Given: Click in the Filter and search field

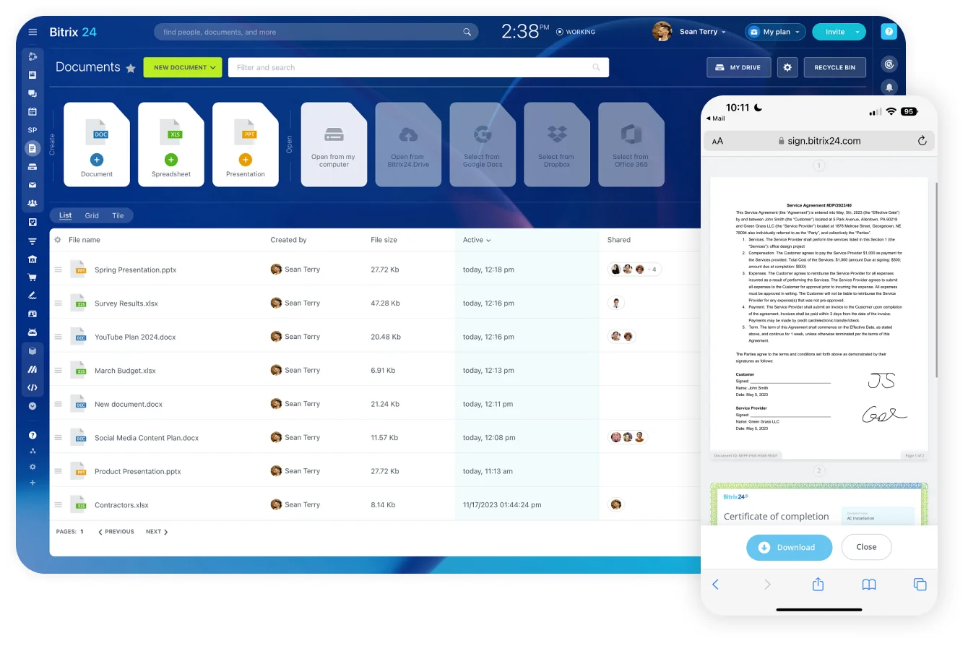Looking at the screenshot, I should [418, 67].
